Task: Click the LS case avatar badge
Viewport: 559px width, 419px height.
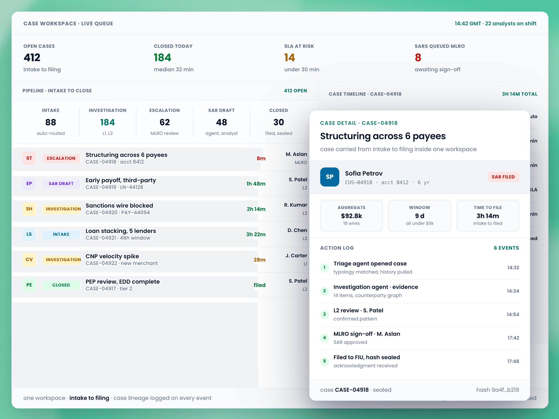Action: [29, 234]
